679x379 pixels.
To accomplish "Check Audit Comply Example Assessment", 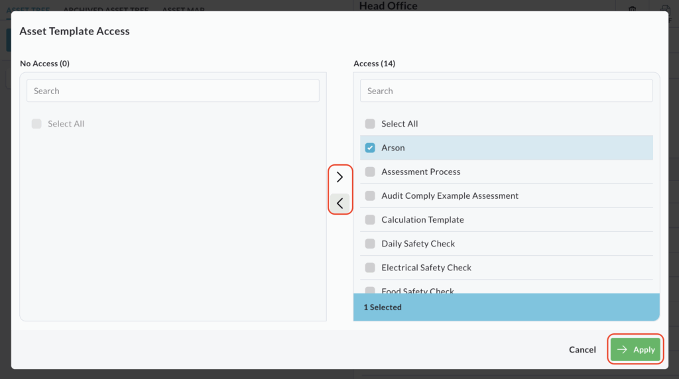I will pyautogui.click(x=370, y=195).
